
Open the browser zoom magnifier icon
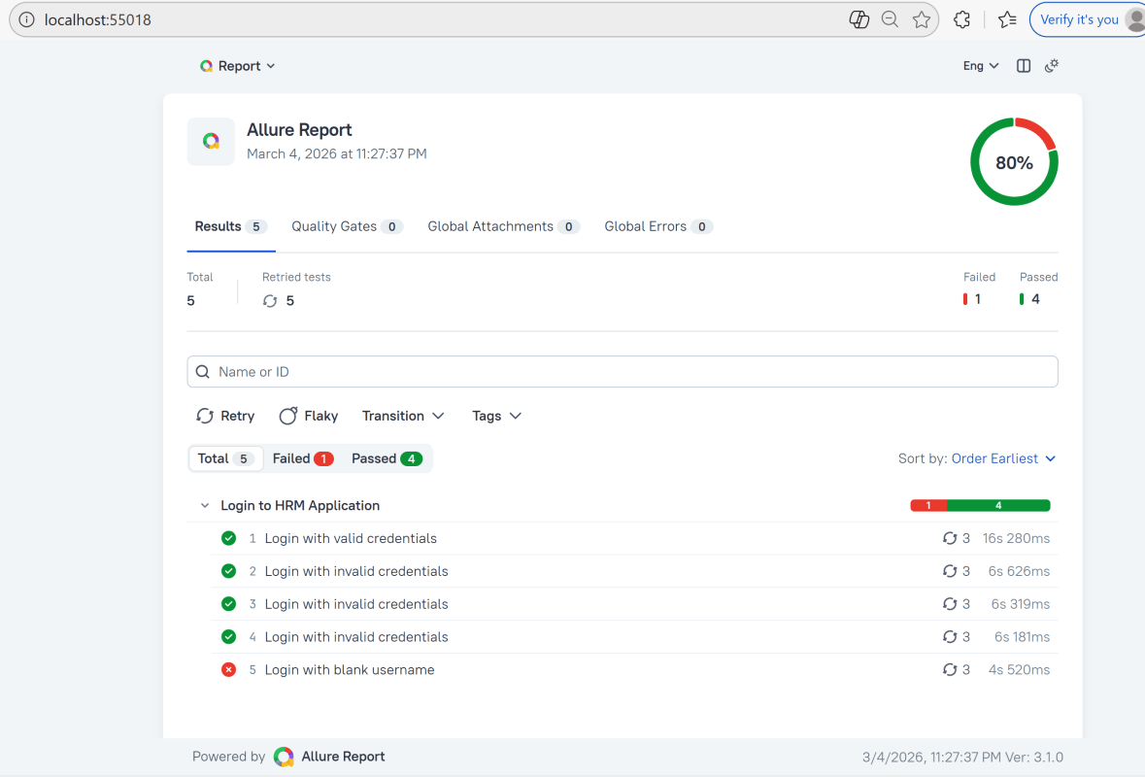coord(890,19)
